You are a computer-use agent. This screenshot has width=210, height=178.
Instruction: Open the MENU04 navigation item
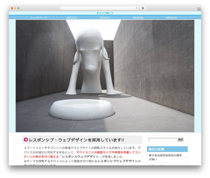pyautogui.click(x=171, y=18)
